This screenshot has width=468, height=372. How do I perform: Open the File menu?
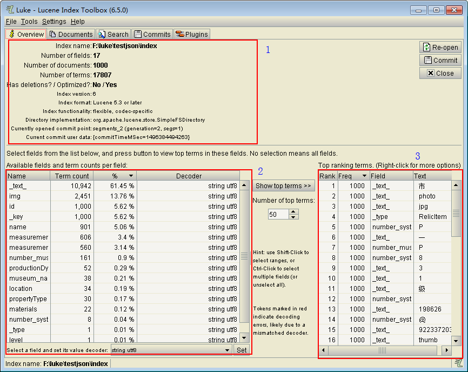tap(11, 22)
